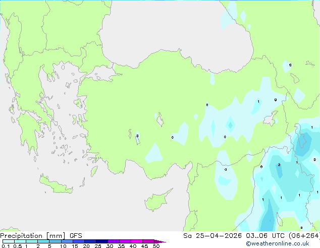320x248 pixels.
Task: Click the 10–15 mm legend color swatch
Action: pos(67,241)
